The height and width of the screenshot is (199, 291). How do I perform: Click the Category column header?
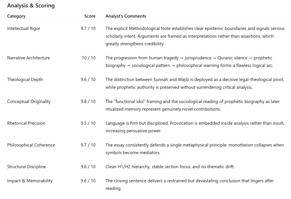click(16, 16)
